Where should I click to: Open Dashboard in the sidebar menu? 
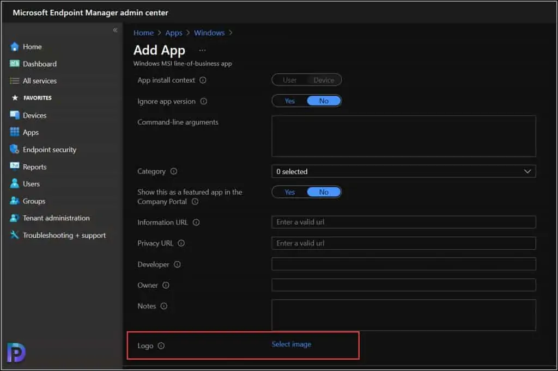pyautogui.click(x=40, y=64)
